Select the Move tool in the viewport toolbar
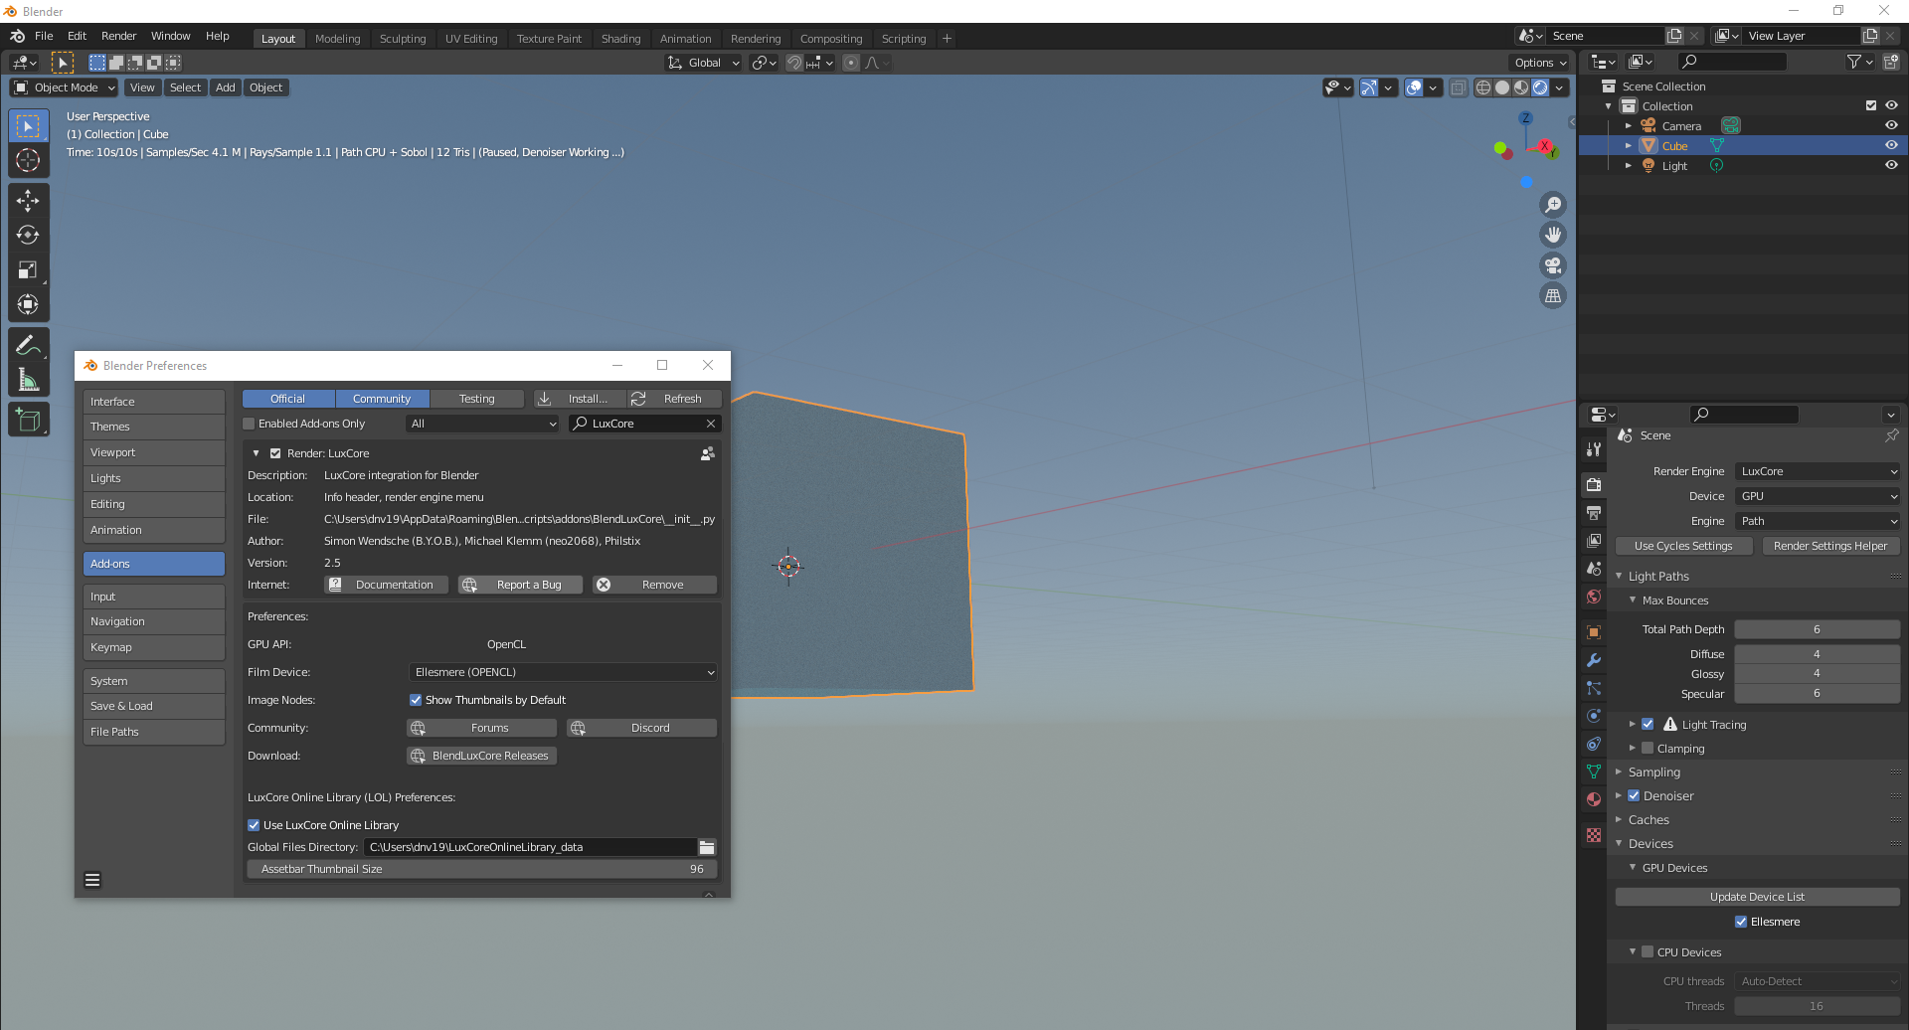Image resolution: width=1909 pixels, height=1030 pixels. click(28, 201)
